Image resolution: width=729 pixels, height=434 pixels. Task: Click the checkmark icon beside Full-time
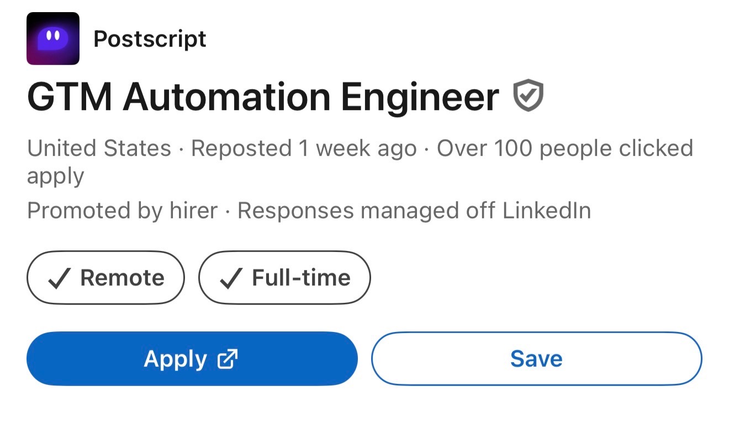(x=230, y=278)
